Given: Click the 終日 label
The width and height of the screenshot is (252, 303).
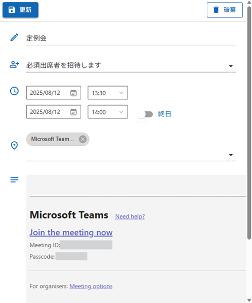Looking at the screenshot, I should pos(165,114).
